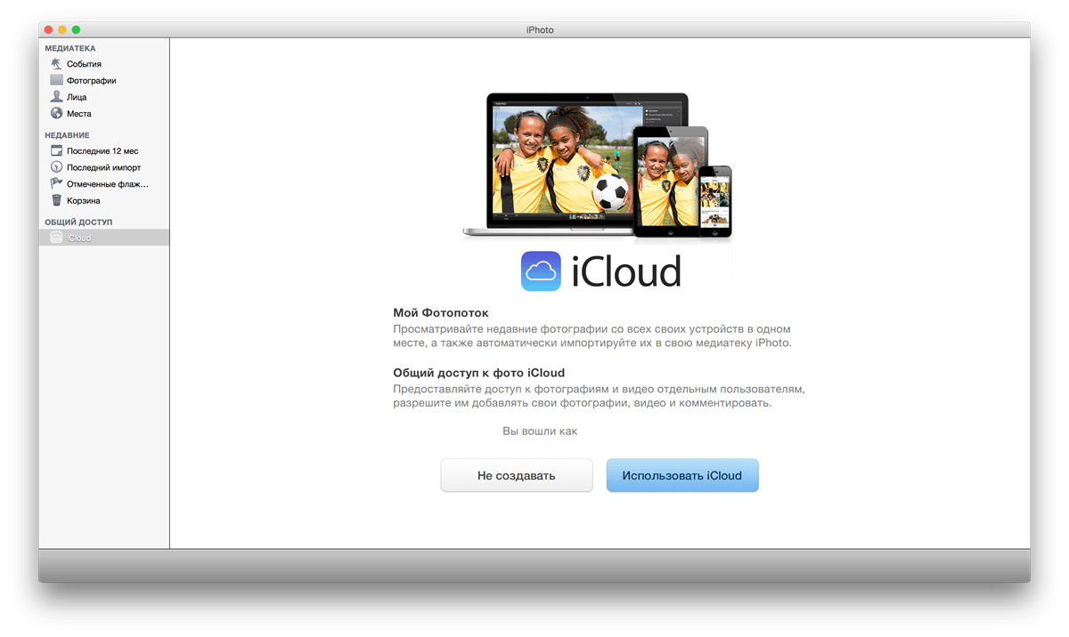Click the iPhoto window title
1069x637 pixels.
pos(540,30)
